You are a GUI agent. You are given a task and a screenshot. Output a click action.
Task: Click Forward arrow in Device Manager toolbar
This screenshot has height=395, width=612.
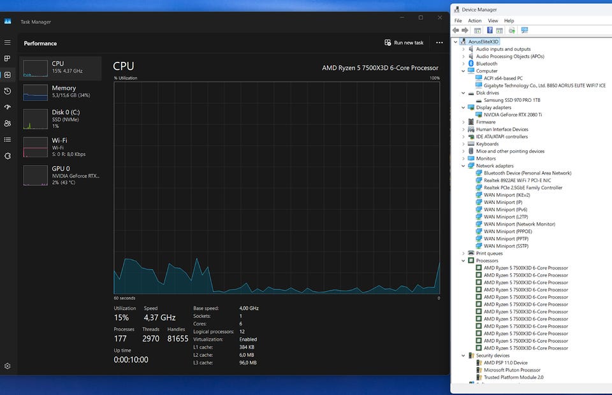pos(465,30)
